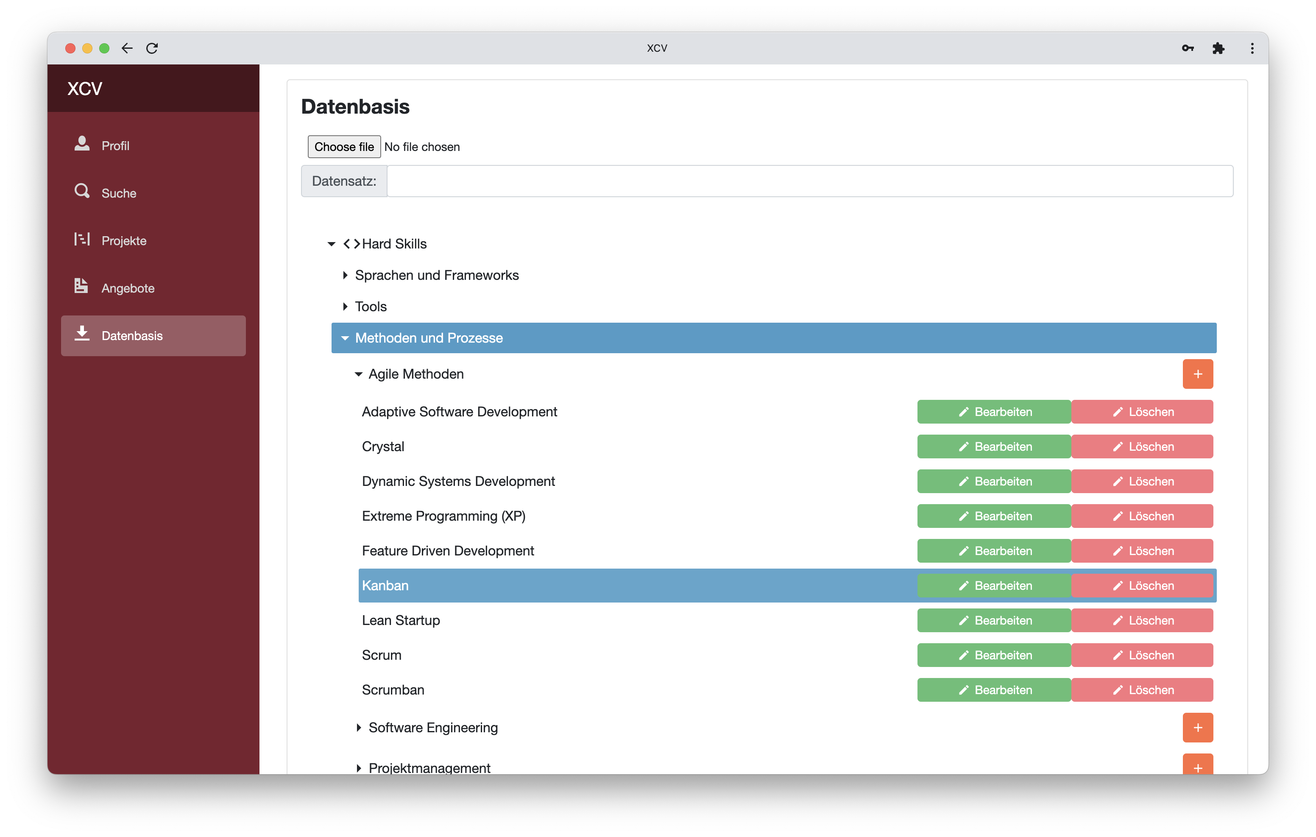This screenshot has height=837, width=1316.
Task: Select the Scrum row text
Action: point(382,655)
